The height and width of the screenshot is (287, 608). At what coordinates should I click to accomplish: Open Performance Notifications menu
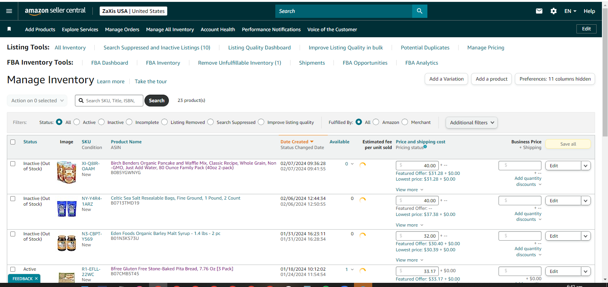click(x=271, y=29)
